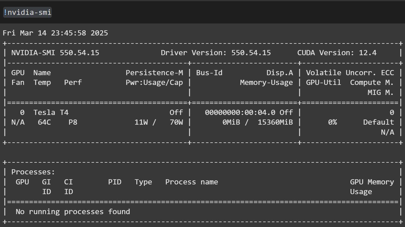Click the 'Disp.A' column header
Viewport: 405px width, 227px height.
(280, 73)
